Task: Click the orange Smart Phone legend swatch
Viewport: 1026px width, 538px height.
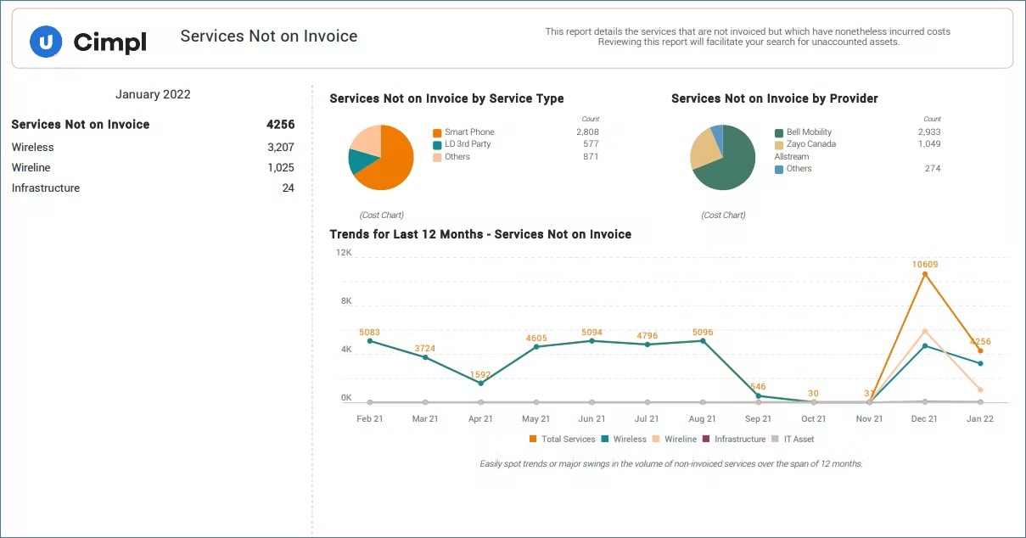Action: (x=437, y=132)
